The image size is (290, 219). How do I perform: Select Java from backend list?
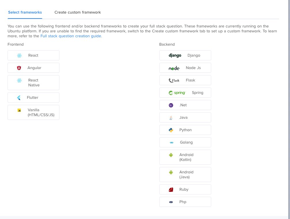click(x=185, y=117)
